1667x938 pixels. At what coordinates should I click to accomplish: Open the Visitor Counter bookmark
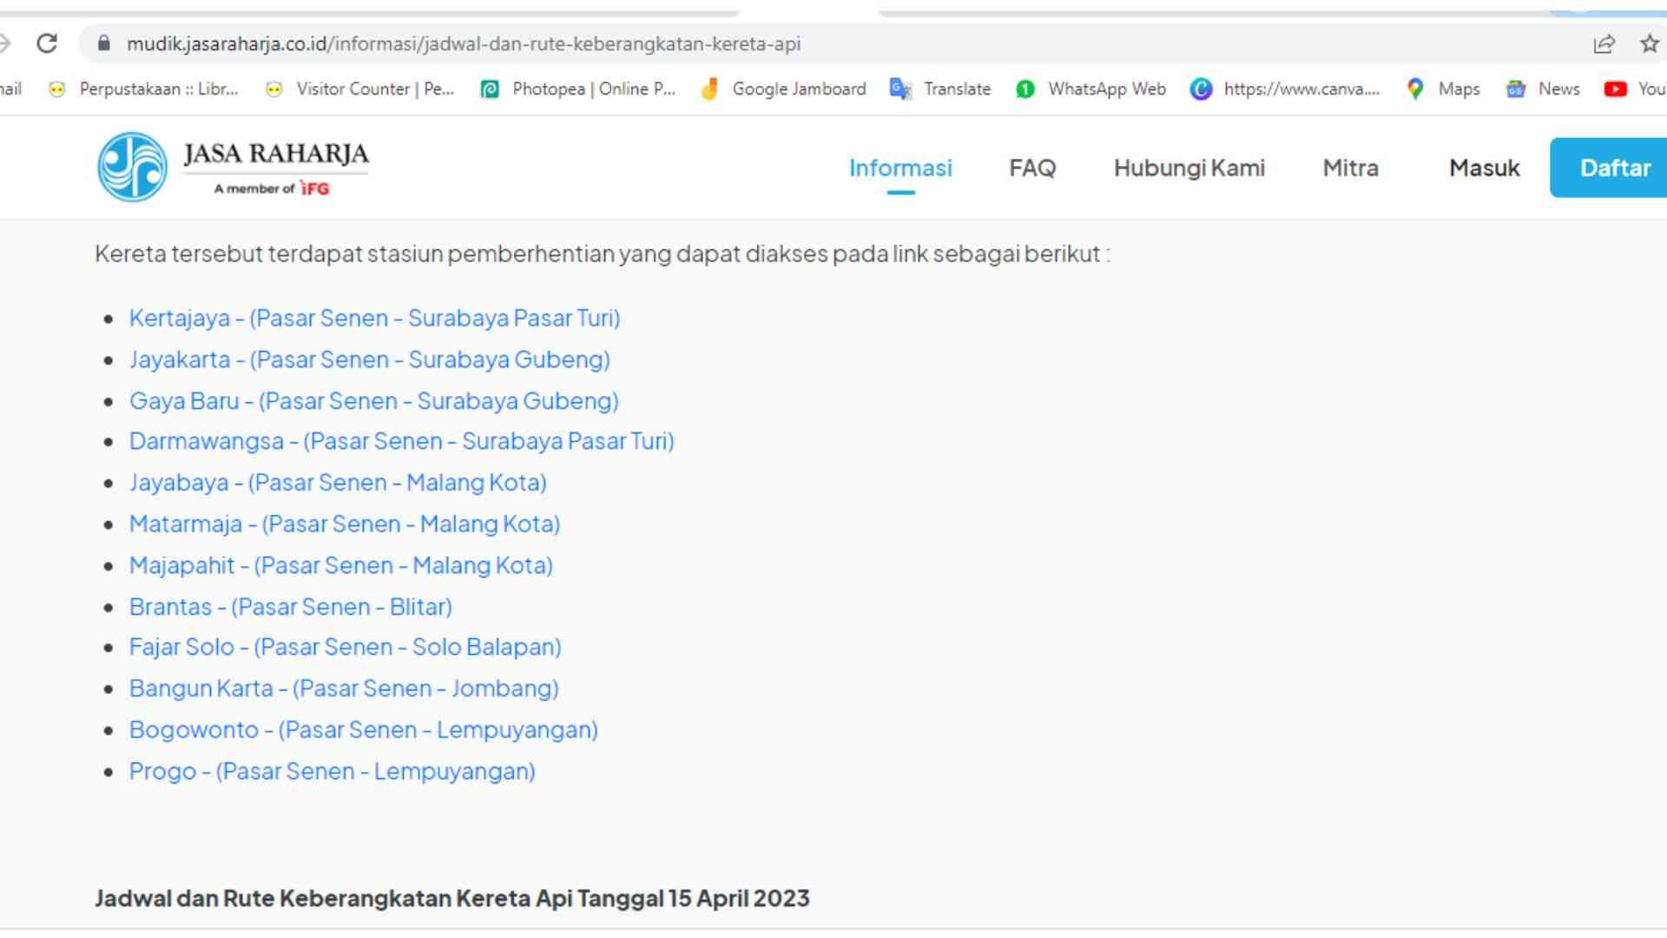(359, 89)
